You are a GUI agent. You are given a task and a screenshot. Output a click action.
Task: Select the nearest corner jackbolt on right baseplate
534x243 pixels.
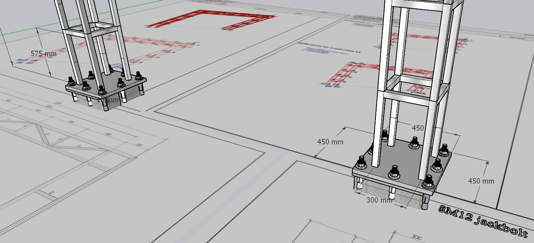tap(428, 181)
